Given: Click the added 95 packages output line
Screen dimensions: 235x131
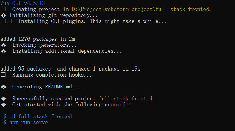Looking at the screenshot, I should pos(70,69).
